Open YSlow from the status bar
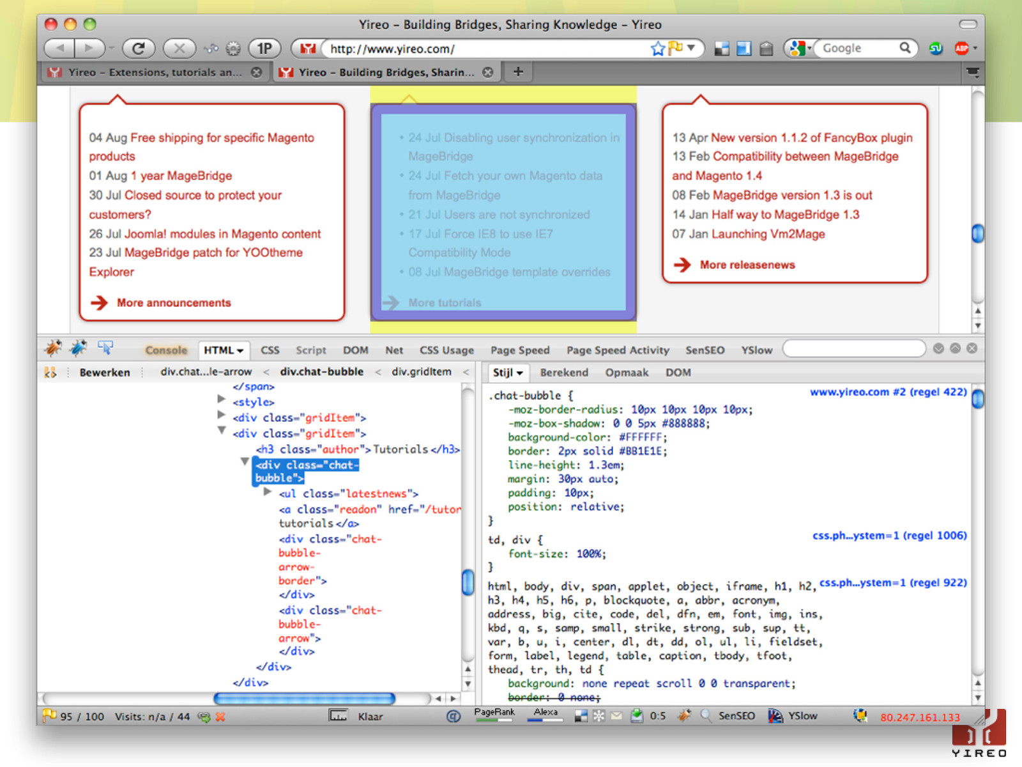The image size is (1022, 767). (793, 716)
